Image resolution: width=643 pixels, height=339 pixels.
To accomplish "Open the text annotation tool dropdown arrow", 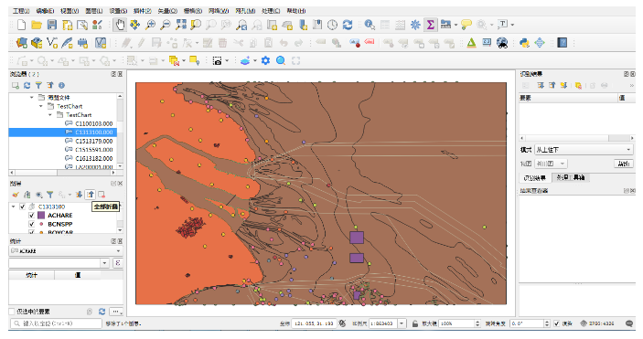I will [x=512, y=25].
